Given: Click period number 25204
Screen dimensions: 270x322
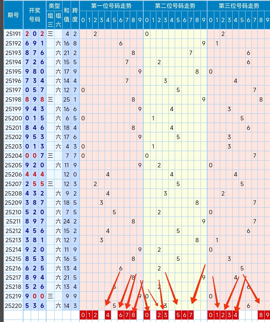Looking at the screenshot, I should point(13,156).
